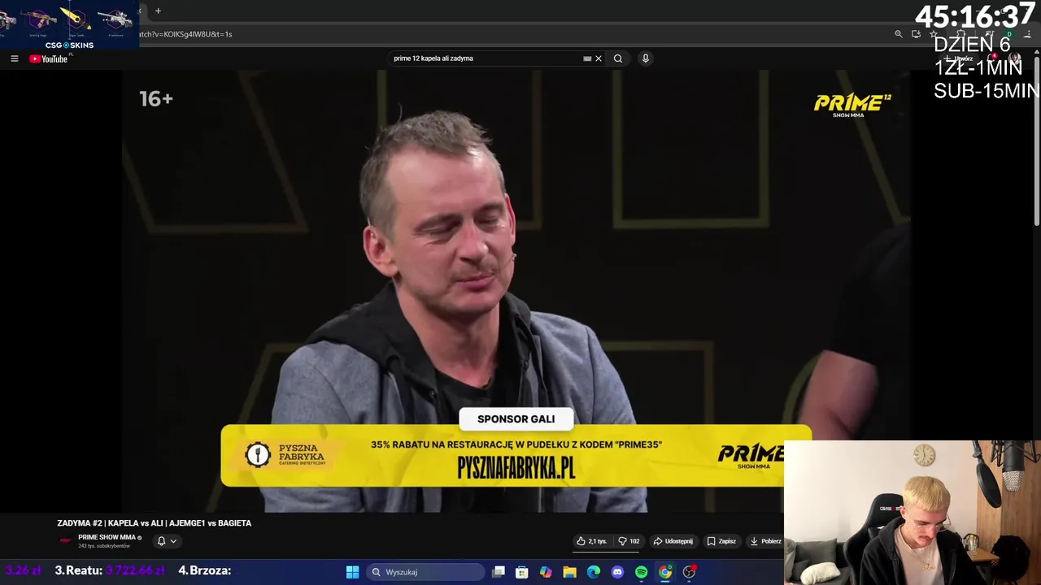Open Chrome media controls icon
Image resolution: width=1041 pixels, height=585 pixels.
coord(989,33)
